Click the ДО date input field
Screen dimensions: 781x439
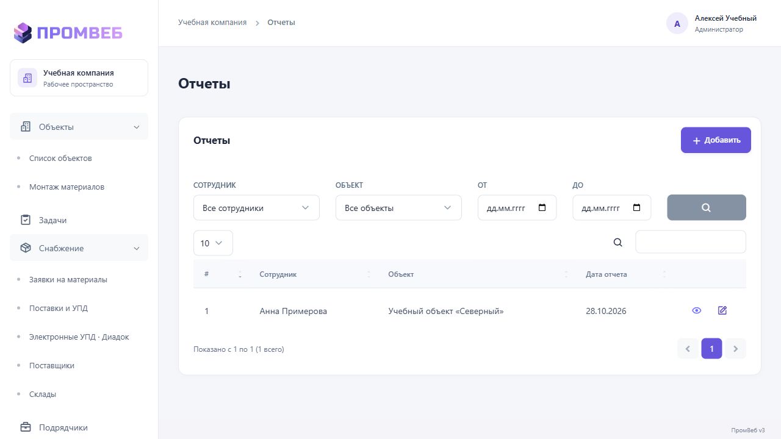coord(611,208)
